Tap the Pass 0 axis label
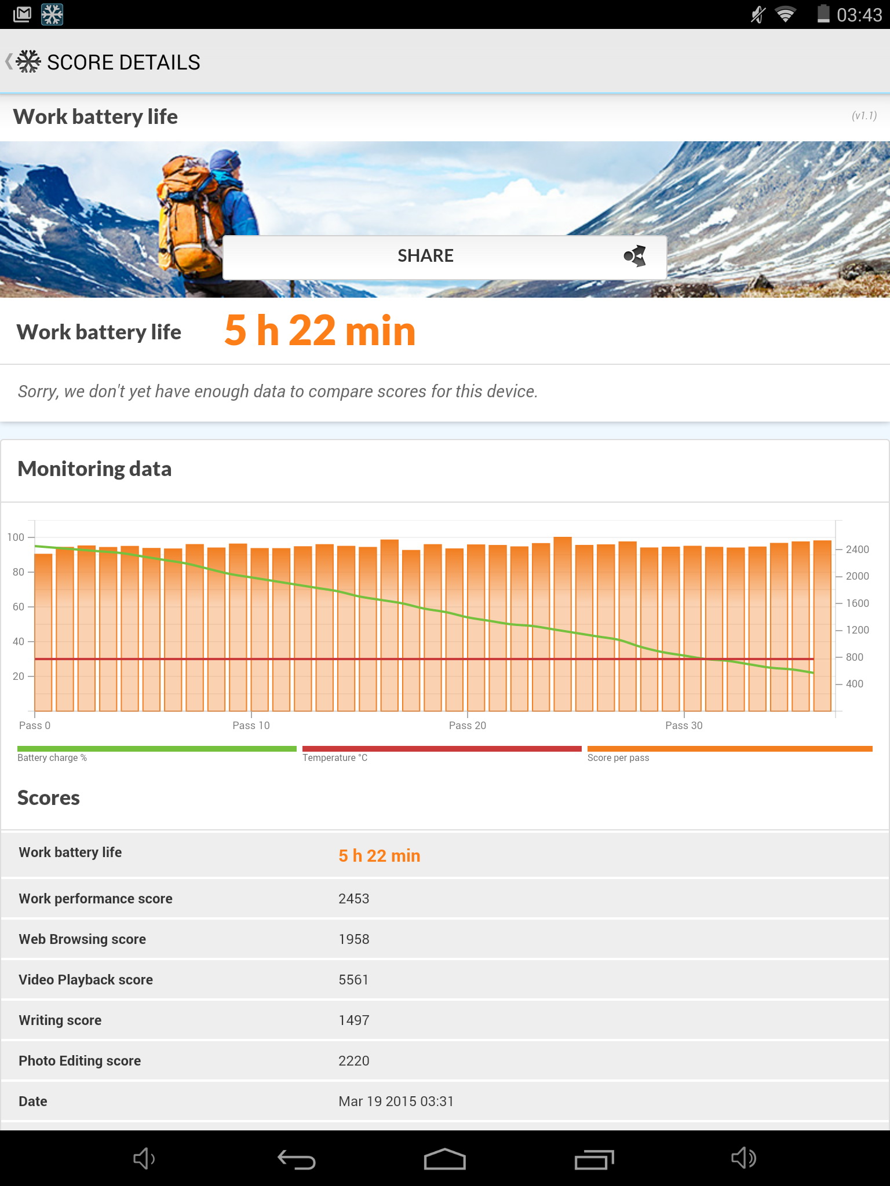 [x=35, y=726]
